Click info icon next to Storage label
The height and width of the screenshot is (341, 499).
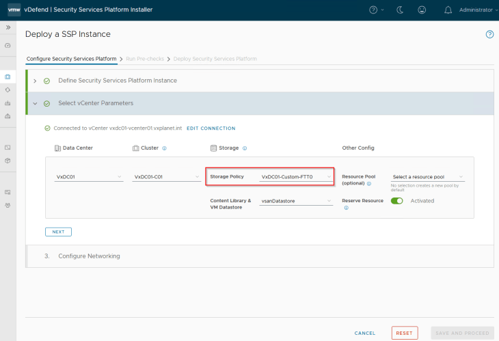(245, 148)
